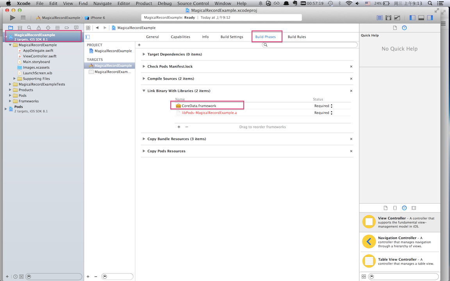Image resolution: width=450 pixels, height=281 pixels.
Task: Expand Copy Pods Resources phase
Action: tap(144, 151)
